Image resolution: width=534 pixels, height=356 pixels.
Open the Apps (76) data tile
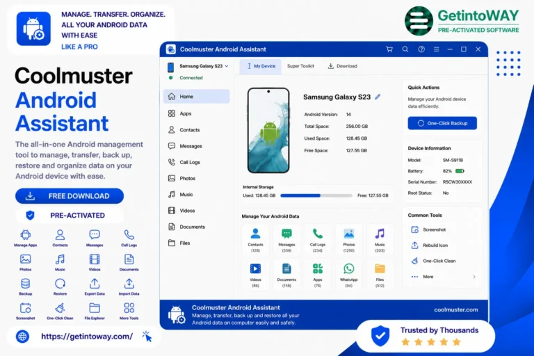point(318,275)
